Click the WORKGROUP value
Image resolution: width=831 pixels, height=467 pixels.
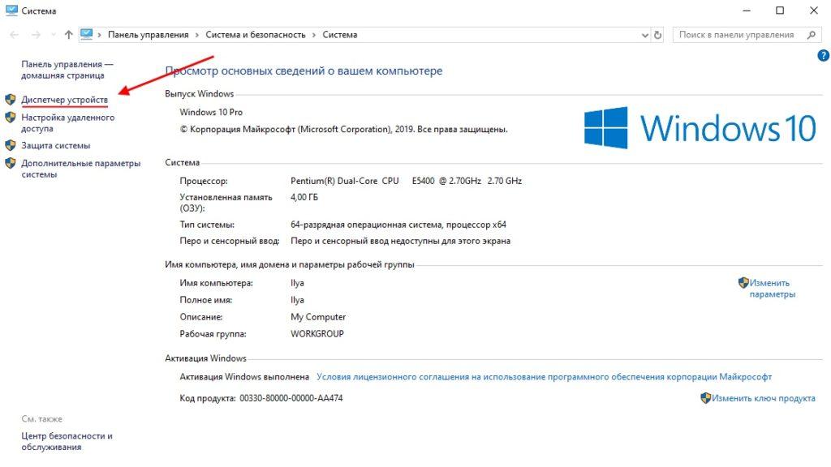pyautogui.click(x=317, y=334)
